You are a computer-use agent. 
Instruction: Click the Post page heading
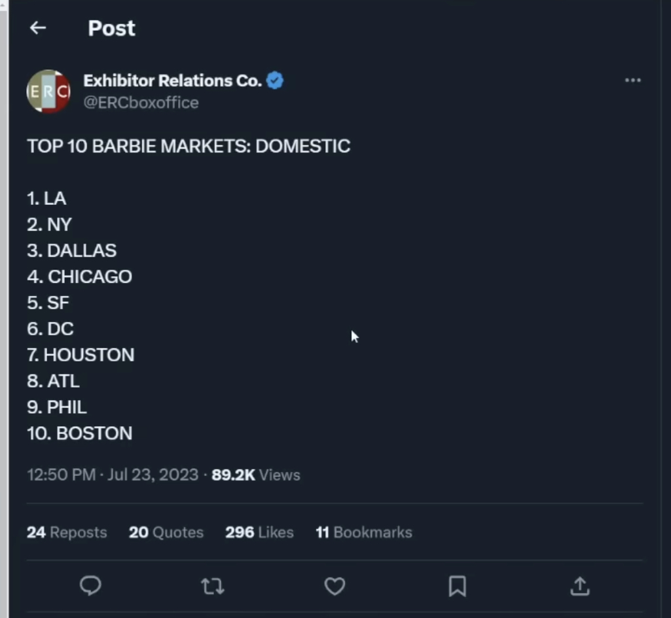click(111, 28)
